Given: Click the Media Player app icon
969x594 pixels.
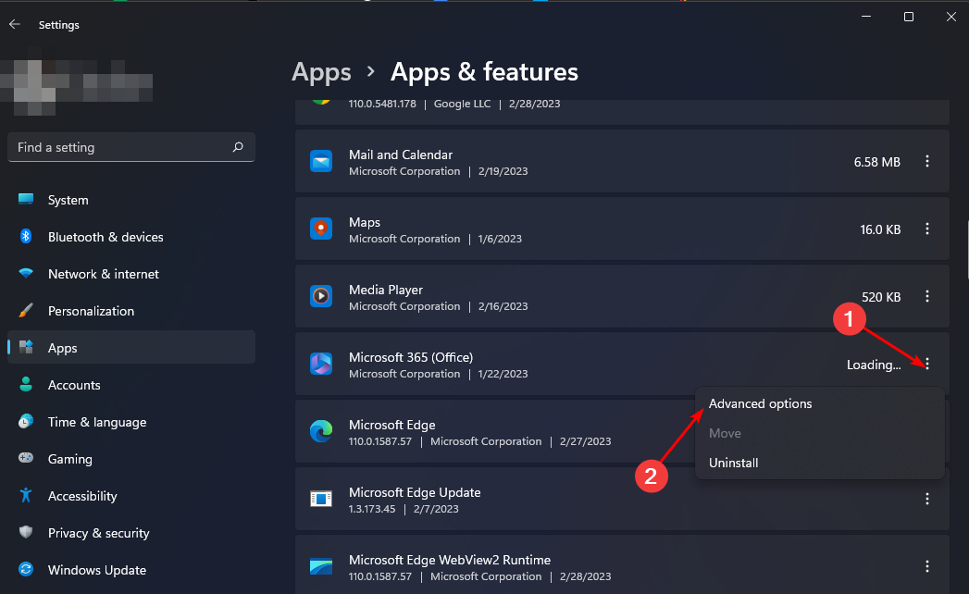Looking at the screenshot, I should pyautogui.click(x=321, y=296).
